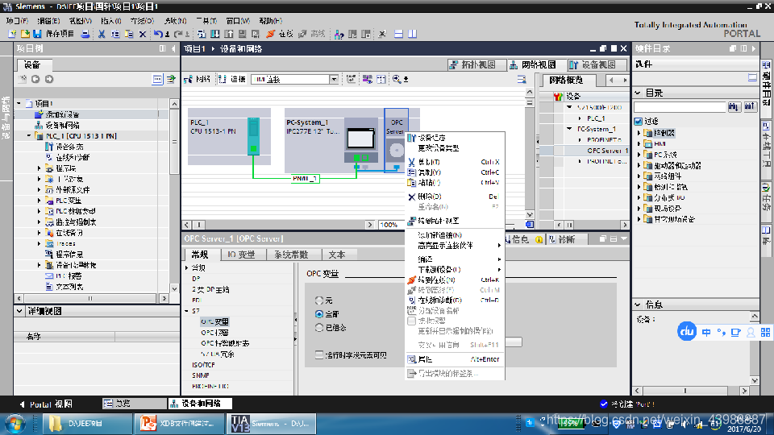Viewport: 774px width, 435px height.
Task: Click the Cut scissors icon in toolbar
Action: [x=102, y=34]
